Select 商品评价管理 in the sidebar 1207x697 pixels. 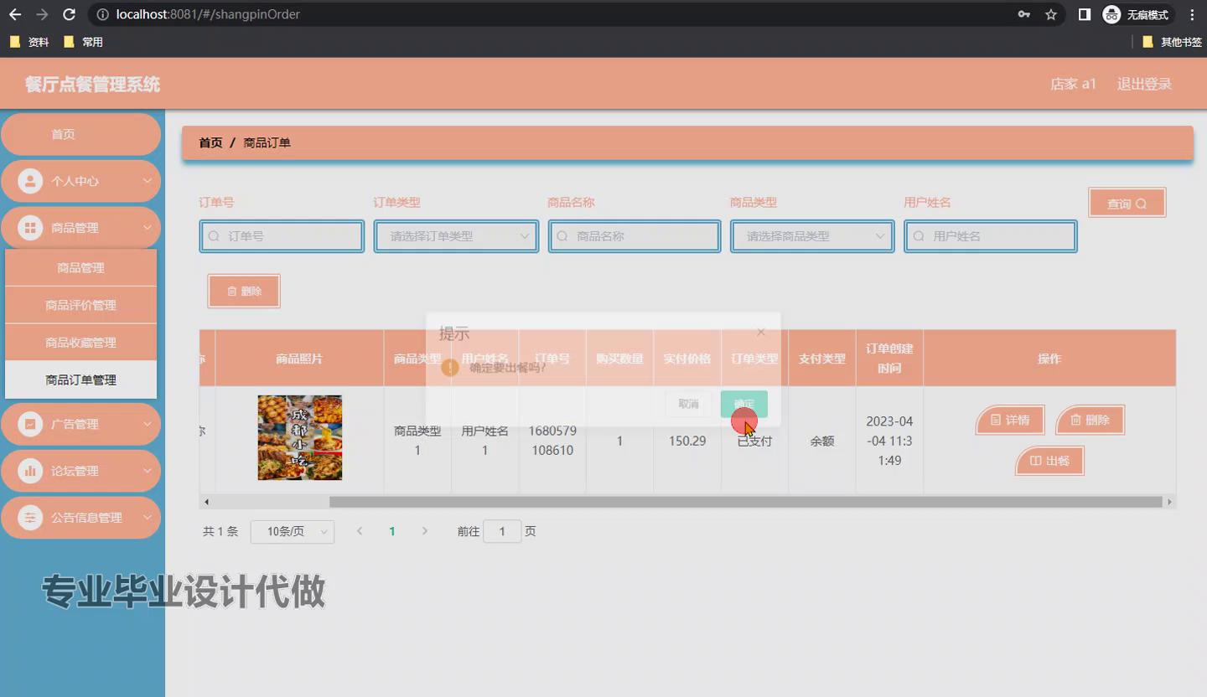coord(80,305)
